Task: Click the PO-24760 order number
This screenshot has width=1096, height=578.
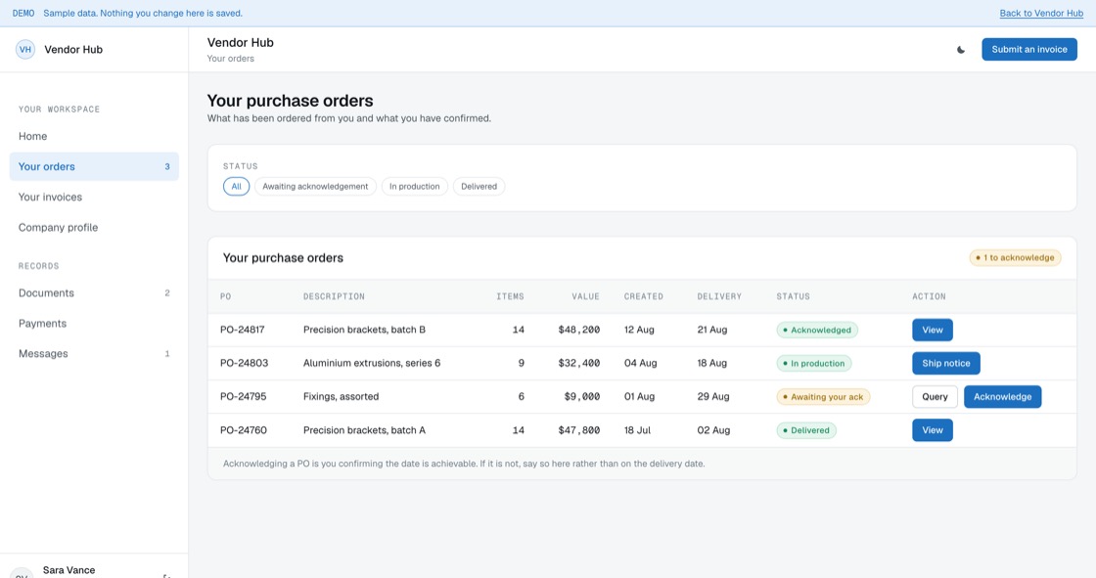Action: click(x=244, y=430)
